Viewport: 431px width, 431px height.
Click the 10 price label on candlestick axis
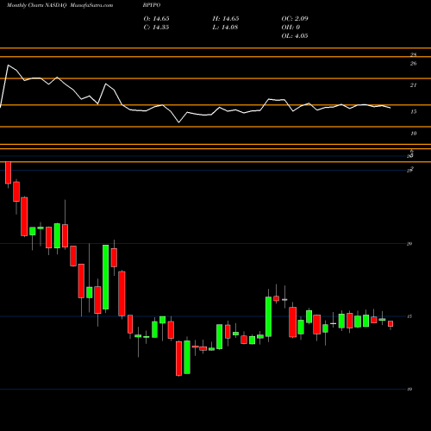pyautogui.click(x=409, y=389)
